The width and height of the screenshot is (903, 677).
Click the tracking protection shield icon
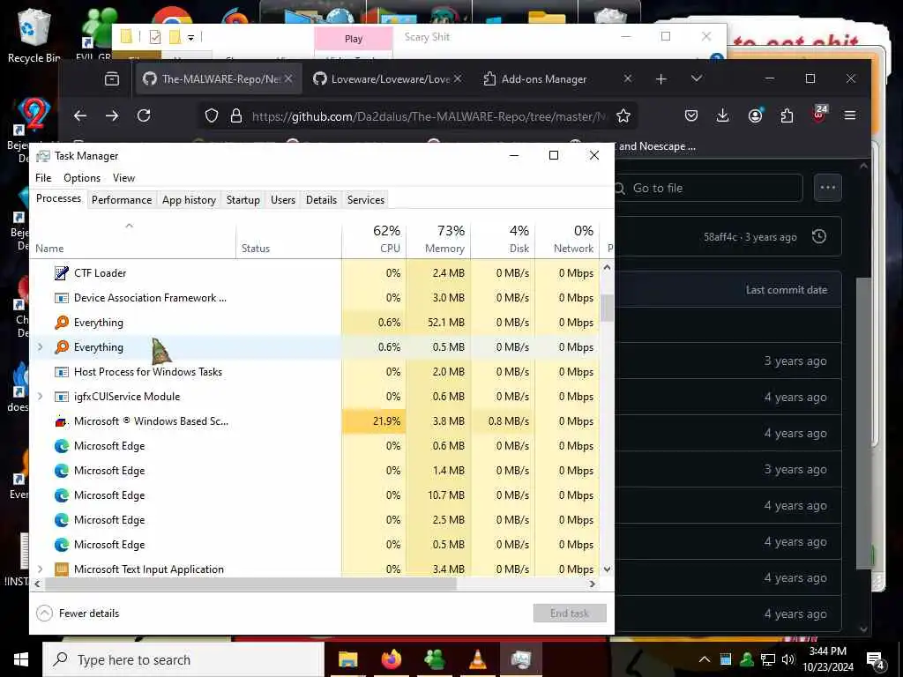(212, 116)
